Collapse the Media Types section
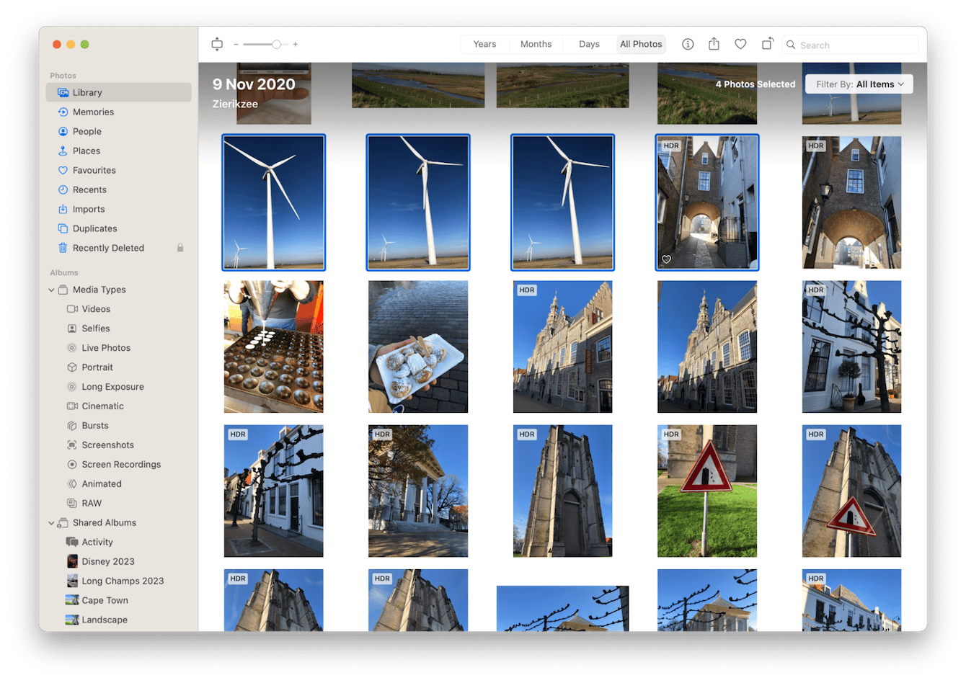Viewport: 966px width, 683px height. (51, 290)
